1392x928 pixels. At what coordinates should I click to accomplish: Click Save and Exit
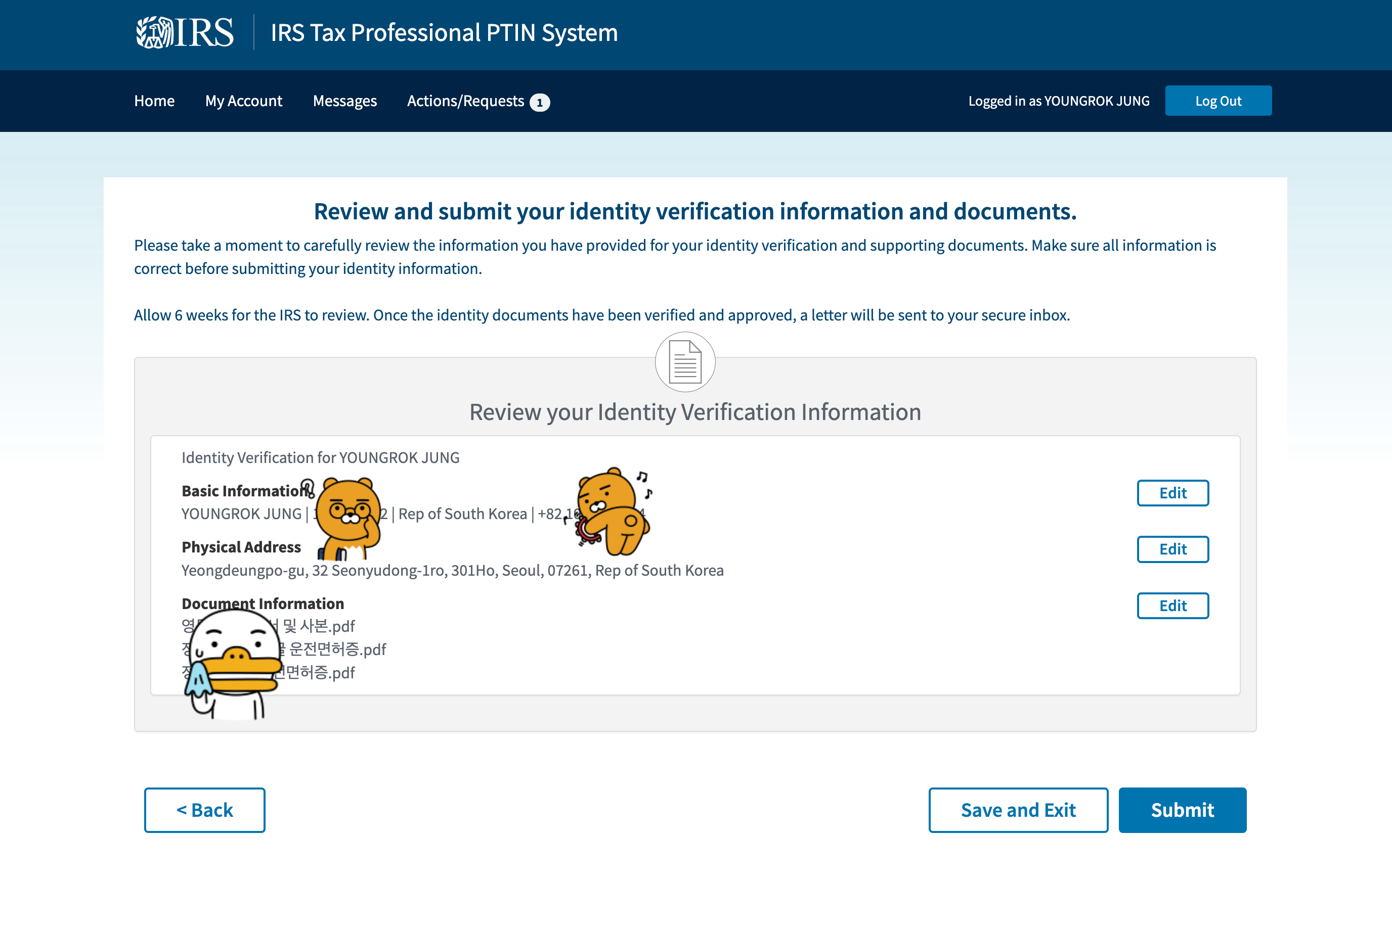point(1017,810)
